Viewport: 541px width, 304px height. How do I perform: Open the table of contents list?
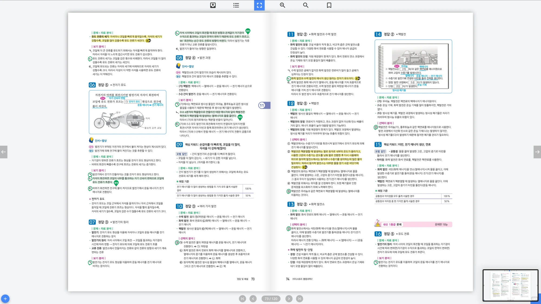click(236, 5)
